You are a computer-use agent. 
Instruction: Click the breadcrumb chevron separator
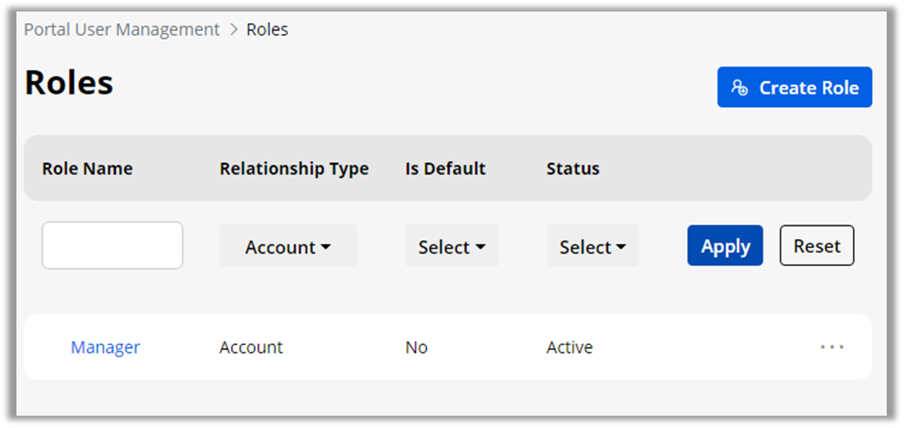coord(233,30)
